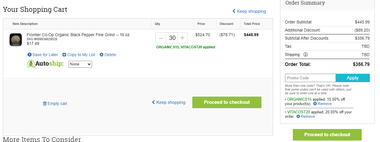Open Frontier Co-Op Black Pepper product title
This screenshot has height=142, width=380.
[x=78, y=35]
